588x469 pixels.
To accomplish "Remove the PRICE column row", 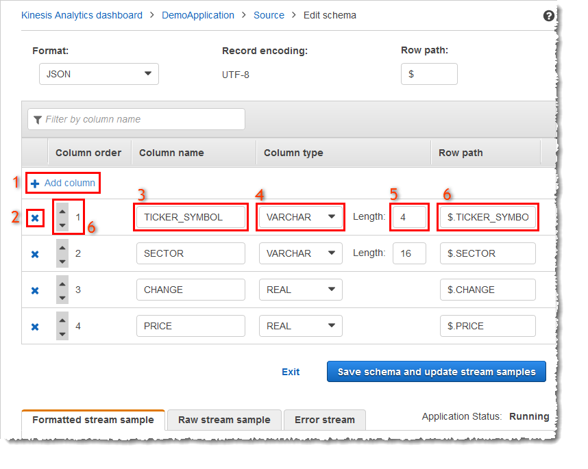I will click(x=35, y=326).
